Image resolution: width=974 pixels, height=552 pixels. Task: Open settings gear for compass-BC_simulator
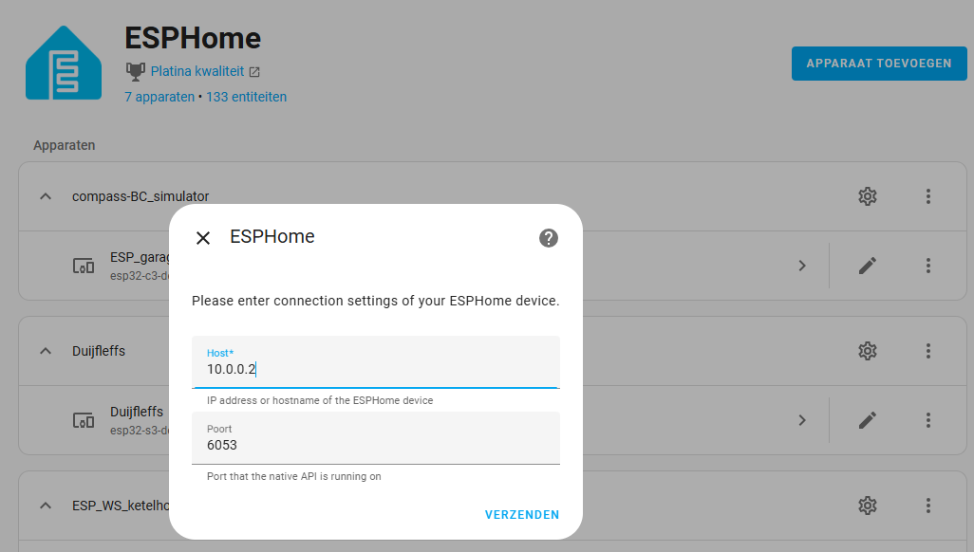(867, 196)
